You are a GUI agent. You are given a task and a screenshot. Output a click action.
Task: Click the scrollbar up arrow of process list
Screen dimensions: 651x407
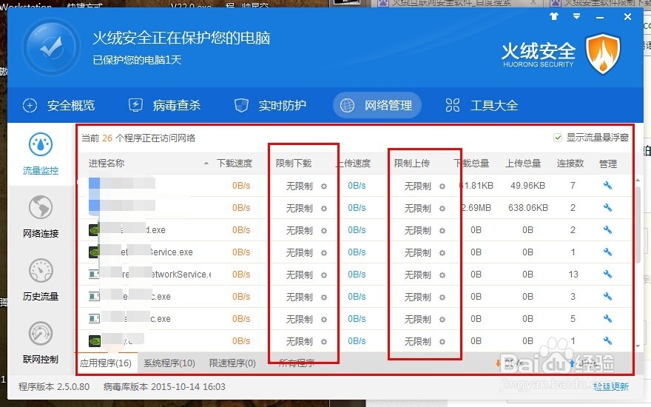[x=638, y=180]
